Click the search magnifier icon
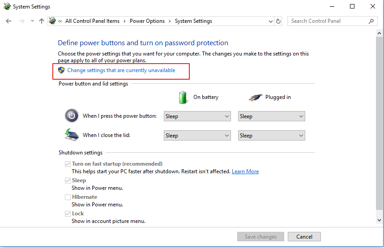 [371, 21]
